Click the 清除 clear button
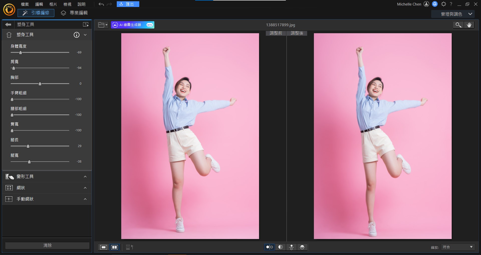481x255 pixels. [x=47, y=246]
